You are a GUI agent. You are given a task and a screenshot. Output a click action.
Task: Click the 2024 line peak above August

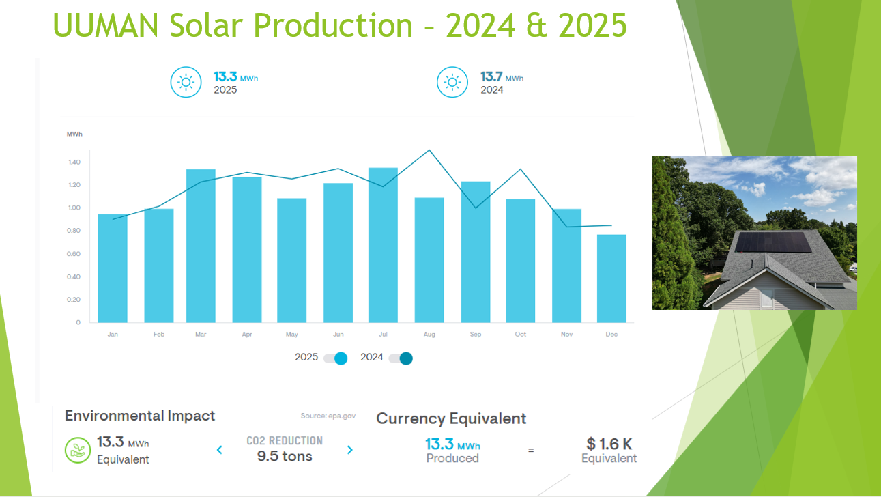pos(429,150)
